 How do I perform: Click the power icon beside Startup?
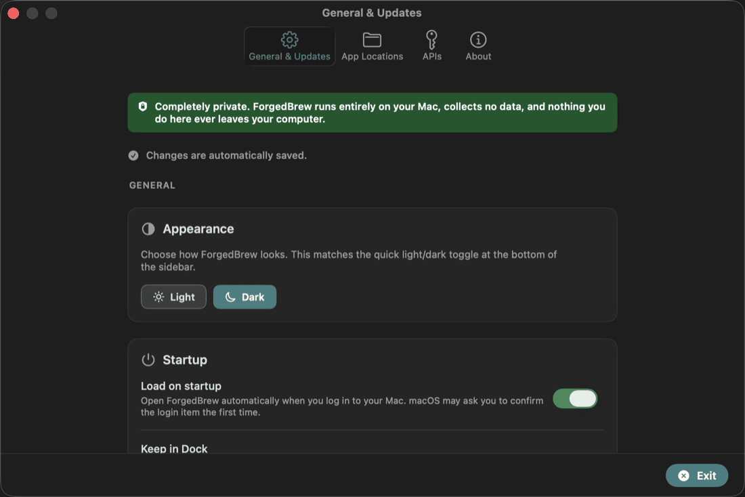point(148,360)
